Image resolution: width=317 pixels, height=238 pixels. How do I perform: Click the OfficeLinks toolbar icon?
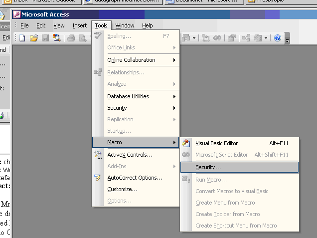pos(186,38)
